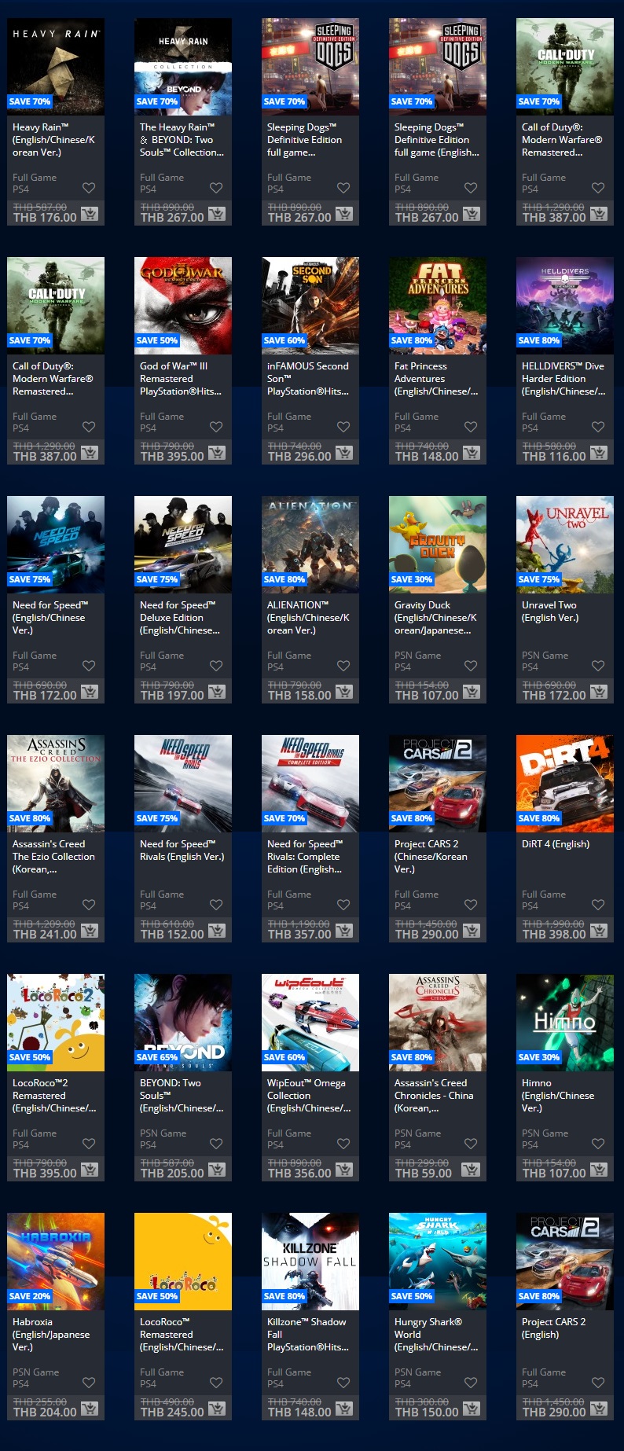Add WipEout Omega Collection to cart
Screen dimensions: 624x1451
click(x=344, y=1170)
